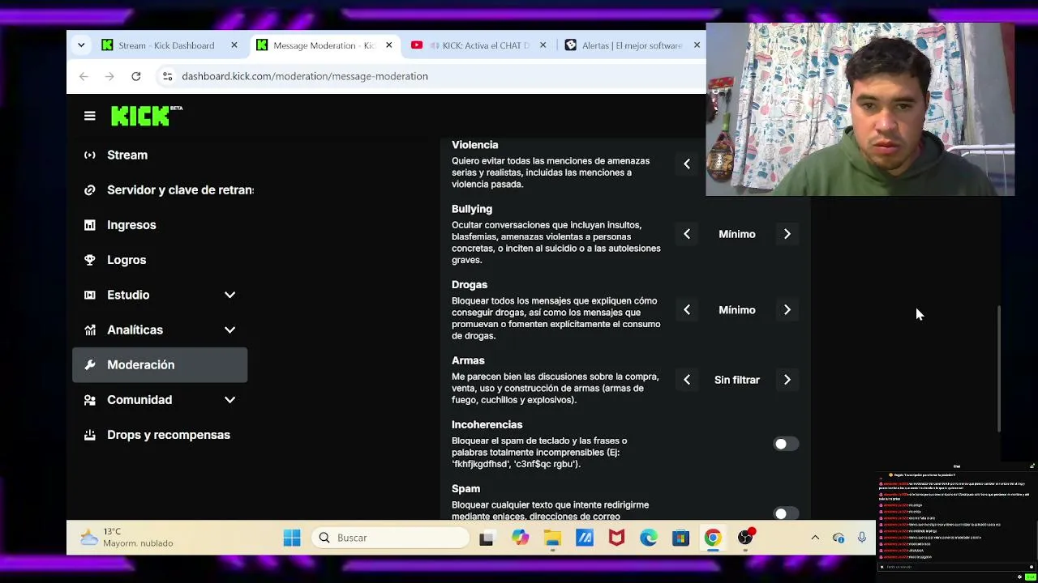The image size is (1038, 583).
Task: Switch to the Alertas browser tab
Action: coord(633,45)
